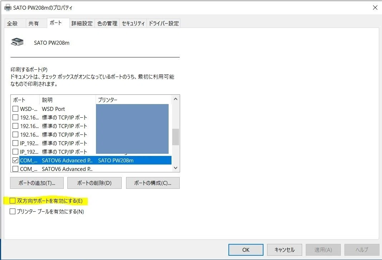
Task: Click the ポートの削除(D) button
Action: coord(94,183)
